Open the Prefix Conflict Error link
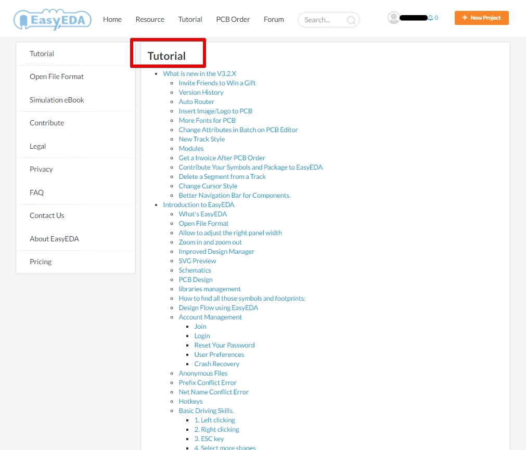This screenshot has height=450, width=526. (207, 383)
